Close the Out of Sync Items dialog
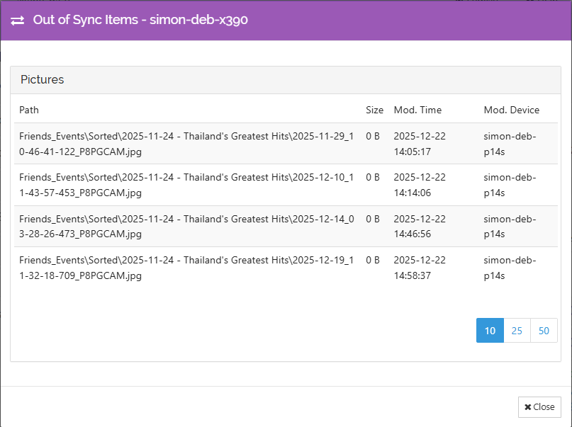Screen dimensions: 572x427 click(x=539, y=407)
